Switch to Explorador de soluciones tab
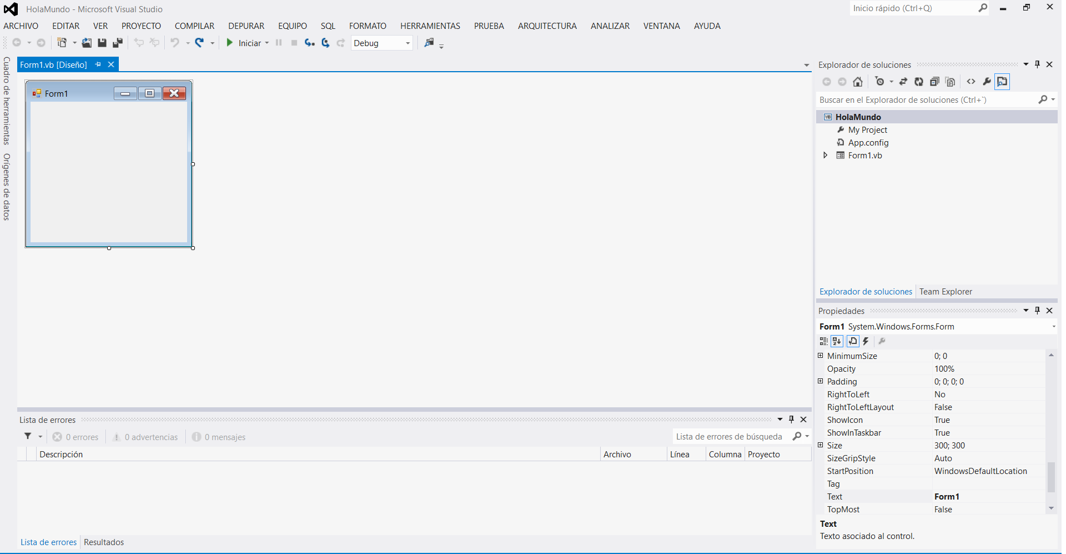1066x554 pixels. (866, 292)
